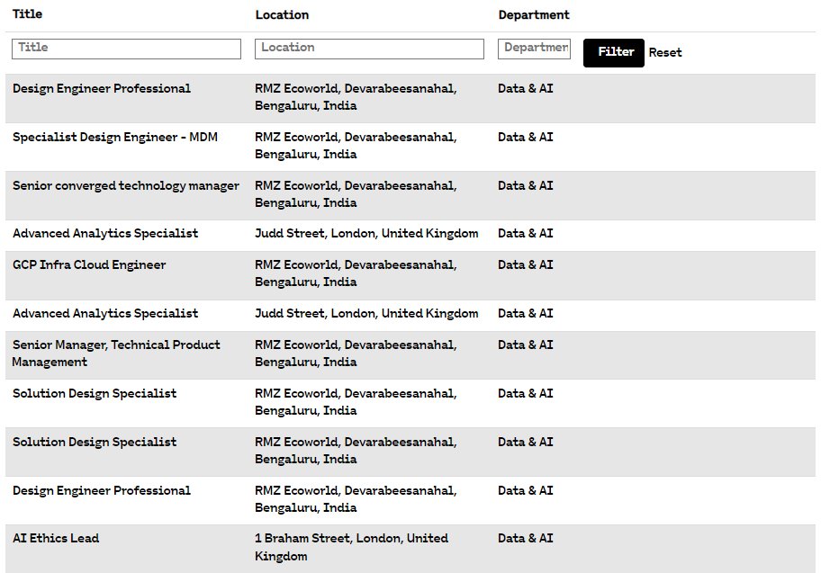Click the 1 Braham Street, London location cell

[351, 547]
